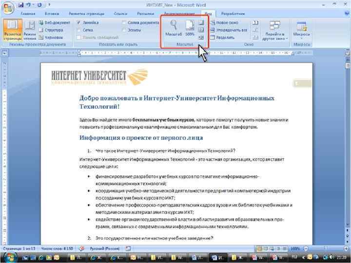Select Outline view in status bar
The width and height of the screenshot is (351, 263).
[278, 248]
